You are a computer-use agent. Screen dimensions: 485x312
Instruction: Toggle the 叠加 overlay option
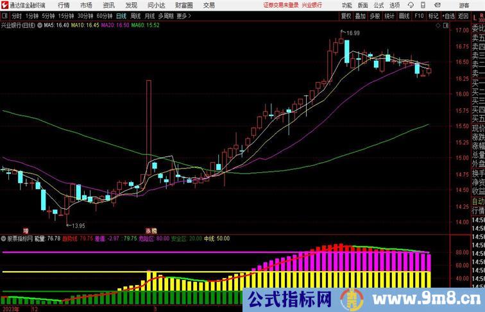[361, 16]
